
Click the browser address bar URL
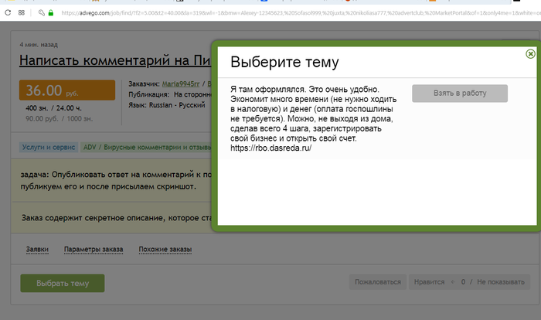300,13
